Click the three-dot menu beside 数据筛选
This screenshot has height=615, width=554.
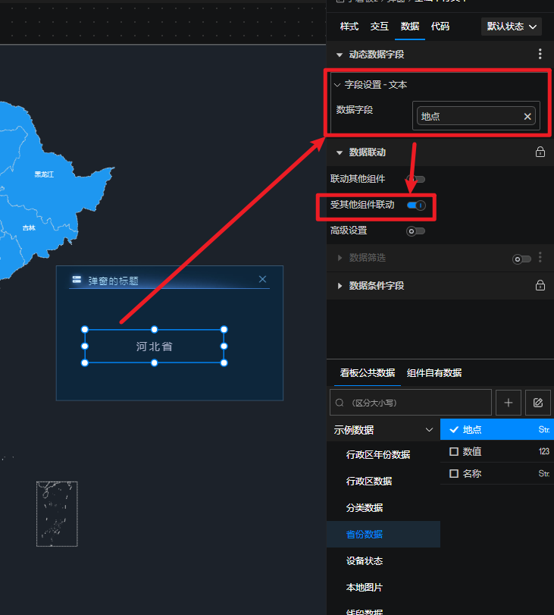click(x=540, y=258)
